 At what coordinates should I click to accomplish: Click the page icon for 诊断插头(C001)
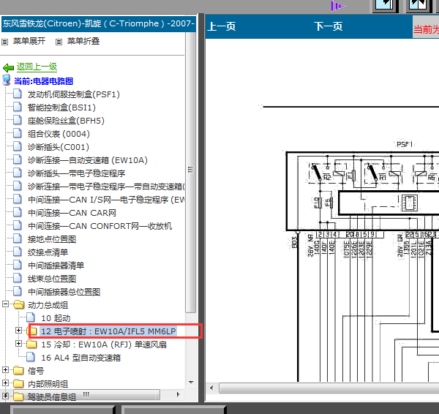18,146
